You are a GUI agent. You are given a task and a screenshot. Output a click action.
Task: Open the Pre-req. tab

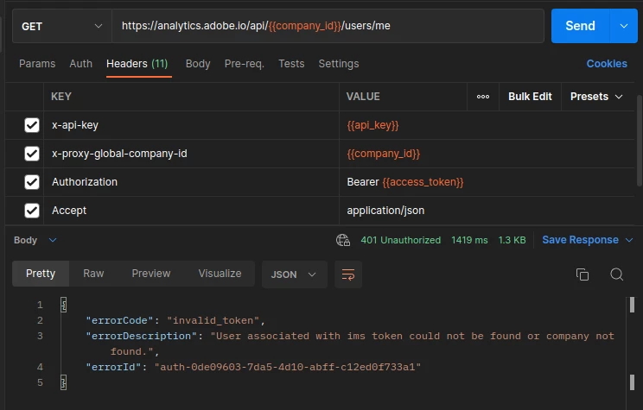[244, 64]
